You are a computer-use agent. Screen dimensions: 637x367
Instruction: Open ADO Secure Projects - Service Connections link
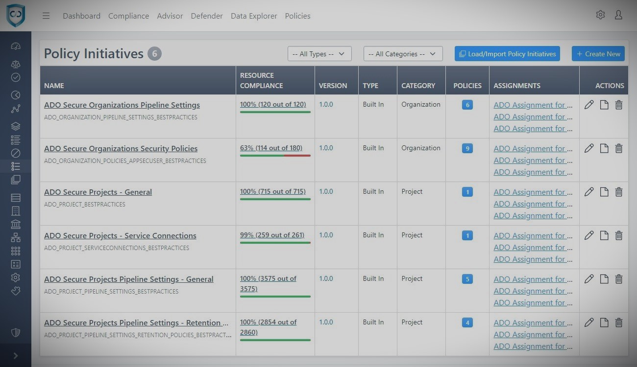tap(120, 236)
